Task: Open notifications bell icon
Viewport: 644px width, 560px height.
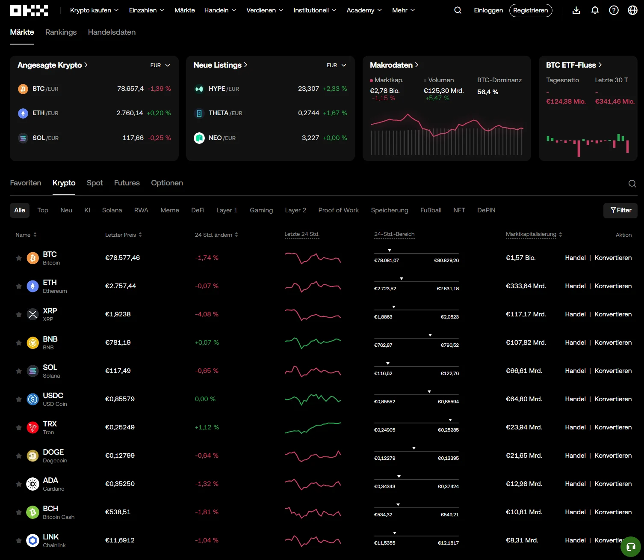Action: tap(595, 10)
